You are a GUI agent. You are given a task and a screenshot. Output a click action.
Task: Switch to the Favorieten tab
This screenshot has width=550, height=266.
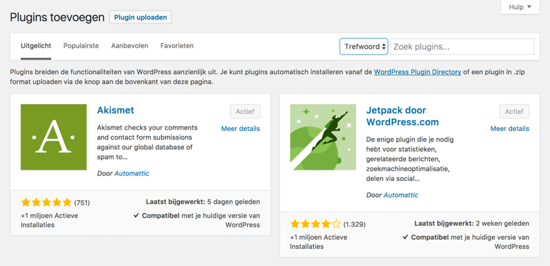tap(177, 46)
